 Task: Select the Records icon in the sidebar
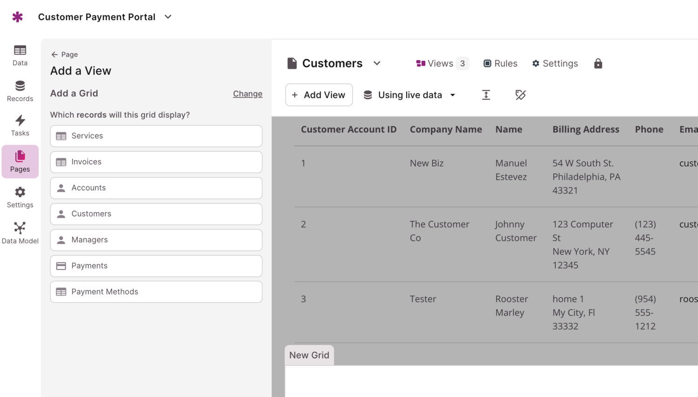20,90
